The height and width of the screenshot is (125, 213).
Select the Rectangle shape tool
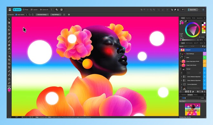pos(9,53)
